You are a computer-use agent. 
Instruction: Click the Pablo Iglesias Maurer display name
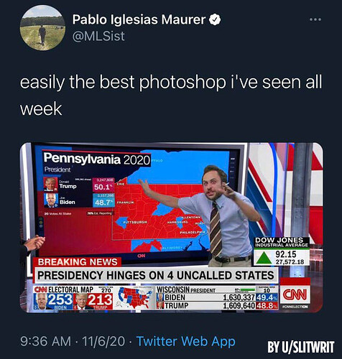(x=139, y=19)
